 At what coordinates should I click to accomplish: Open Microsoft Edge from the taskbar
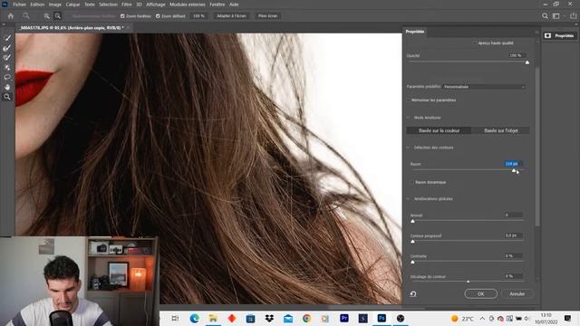point(194,318)
